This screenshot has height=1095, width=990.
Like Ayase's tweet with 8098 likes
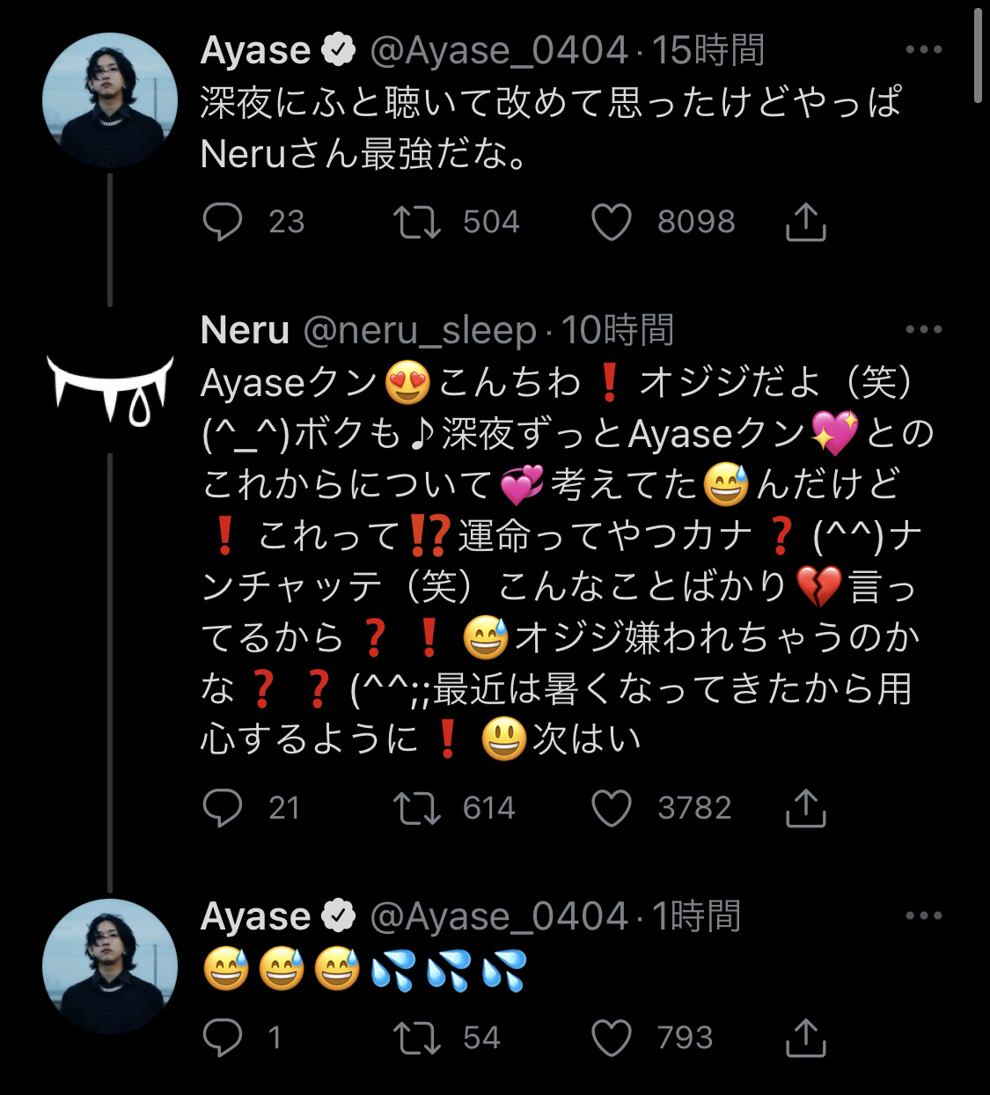pos(612,222)
